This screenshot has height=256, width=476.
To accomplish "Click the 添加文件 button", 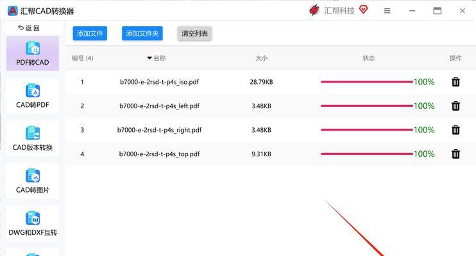I will [90, 33].
